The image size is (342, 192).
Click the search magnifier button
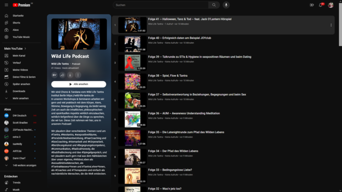214,5
